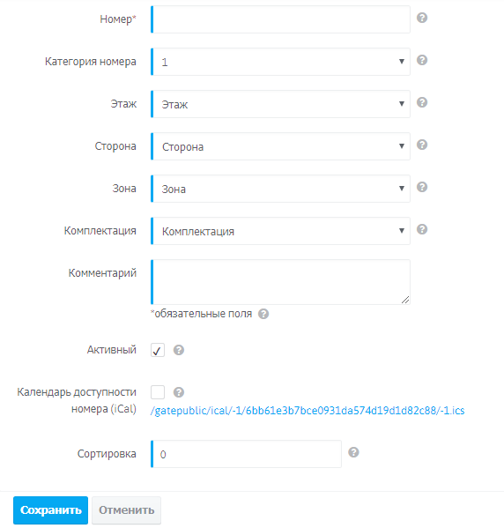Click help icon after обязательные поля text
Image resolution: width=504 pixels, height=528 pixels.
[x=263, y=314]
